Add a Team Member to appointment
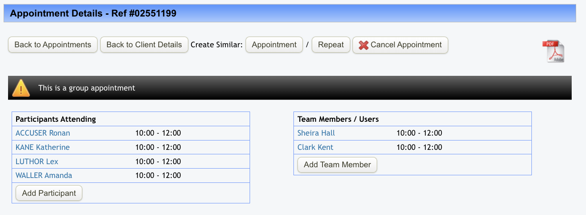 (x=337, y=165)
